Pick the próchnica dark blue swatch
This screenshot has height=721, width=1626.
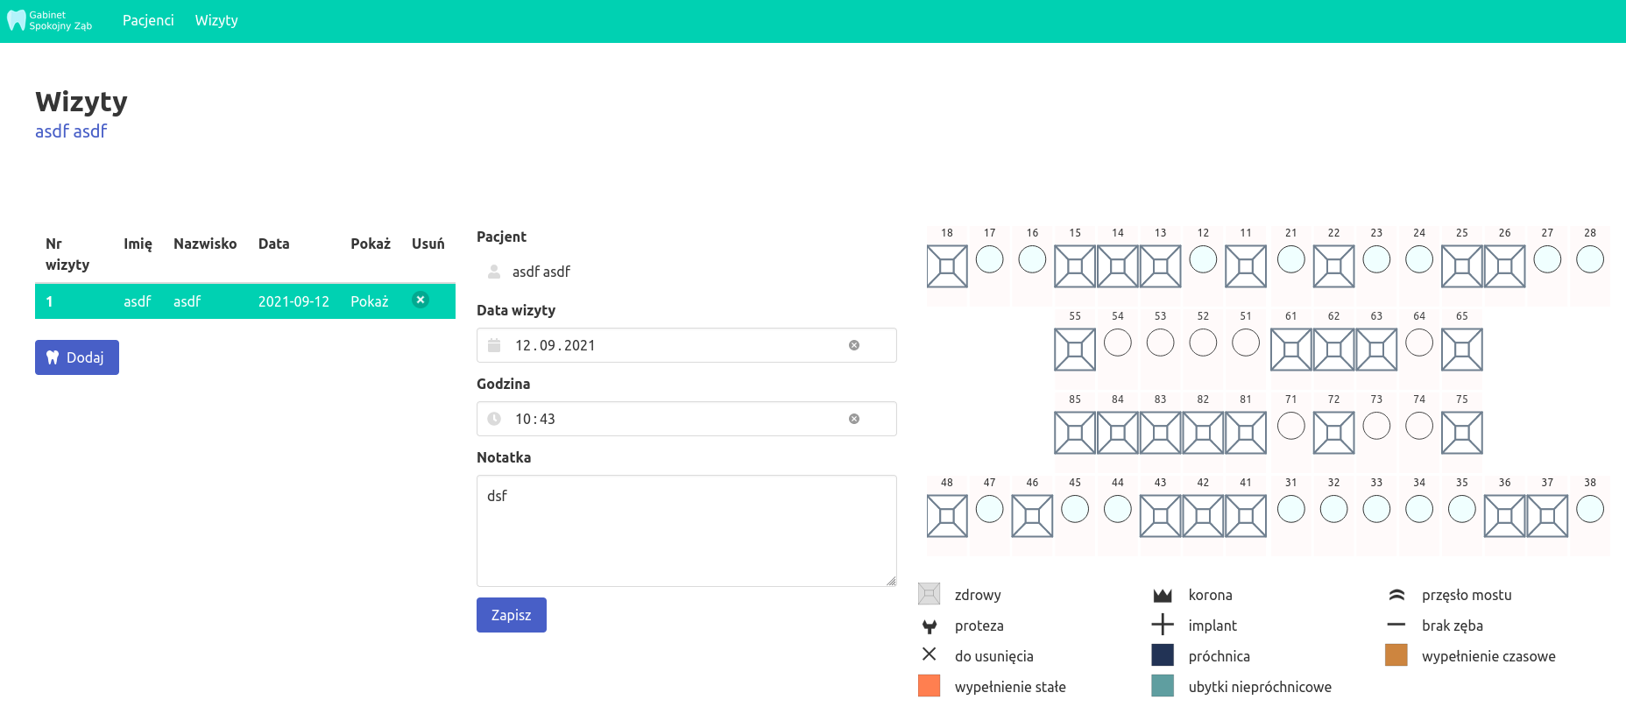pos(1162,655)
